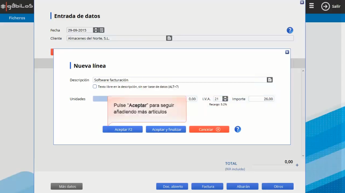Screen dimensions: 345x193
Task: Adjust the I.V.A. stepper arrows
Action: point(225,99)
